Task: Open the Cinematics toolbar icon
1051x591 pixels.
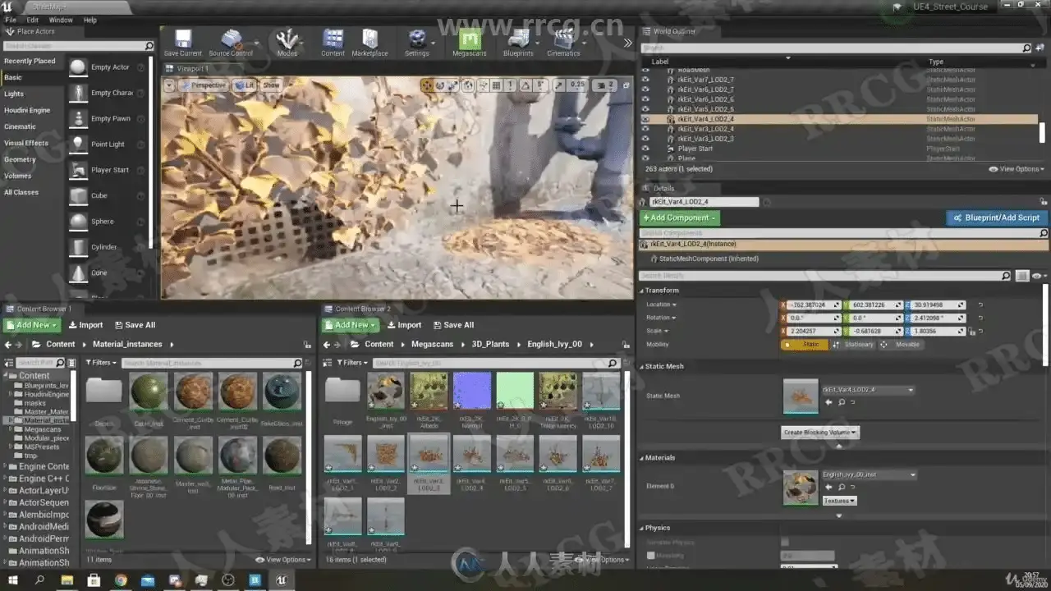Action: click(x=562, y=39)
